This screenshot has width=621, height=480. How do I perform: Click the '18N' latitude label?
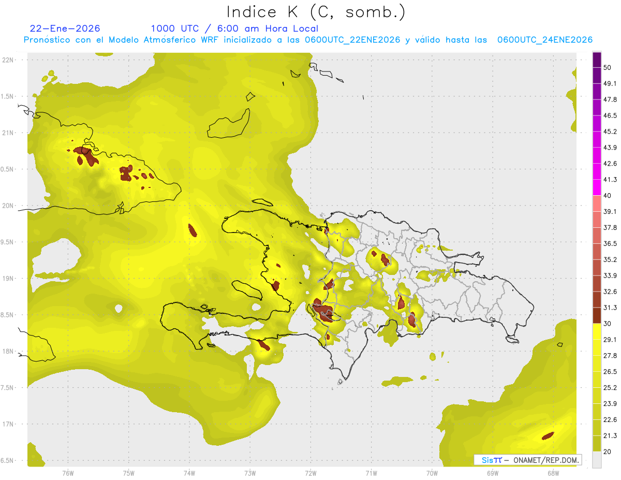point(8,352)
